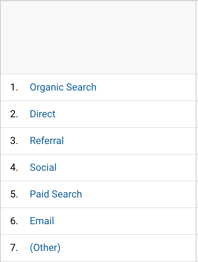Click blank space right of Email link
This screenshot has height=262, width=198.
click(x=125, y=221)
